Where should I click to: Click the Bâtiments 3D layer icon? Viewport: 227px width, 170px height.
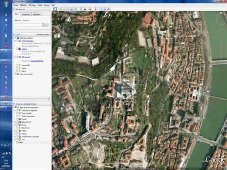tap(20, 122)
